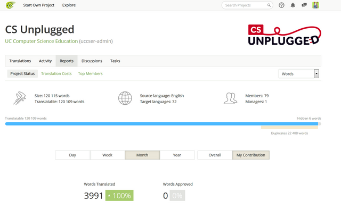Open the Explore page
The width and height of the screenshot is (341, 209).
coord(69,5)
